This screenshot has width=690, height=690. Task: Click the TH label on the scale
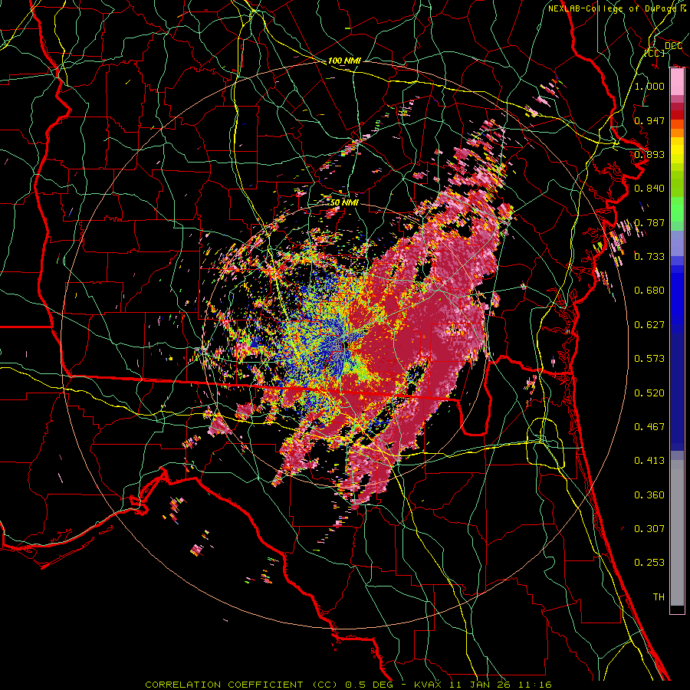(659, 597)
